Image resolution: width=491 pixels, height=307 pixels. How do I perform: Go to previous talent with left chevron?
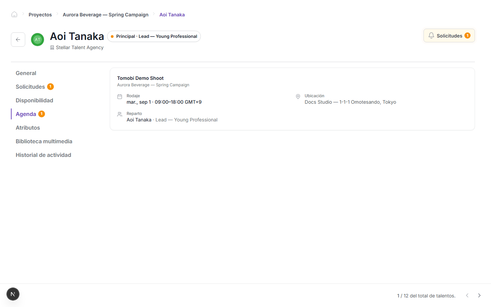tap(467, 295)
